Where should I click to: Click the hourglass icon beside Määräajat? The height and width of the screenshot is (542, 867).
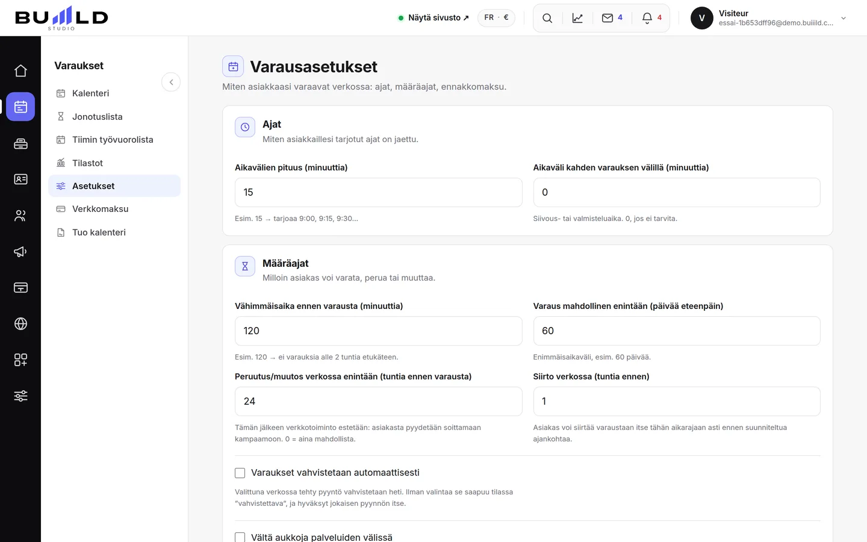click(245, 266)
